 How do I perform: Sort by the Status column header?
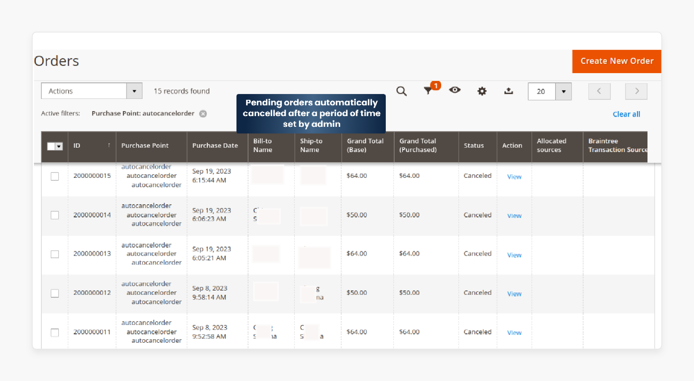click(478, 147)
